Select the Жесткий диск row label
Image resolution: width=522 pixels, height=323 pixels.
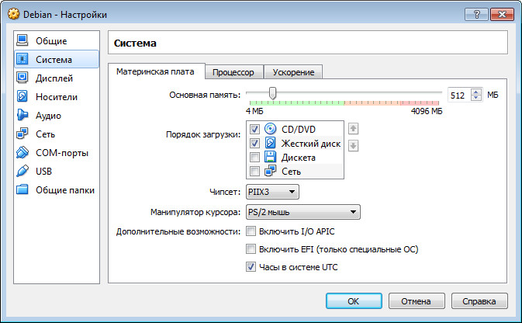point(311,144)
